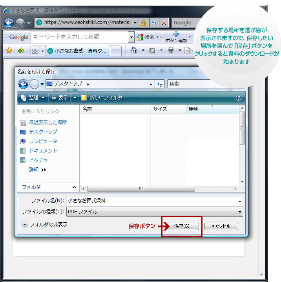281x282 pixels.
Task: Create 新しいフォルダ new folder
Action: click(x=102, y=98)
